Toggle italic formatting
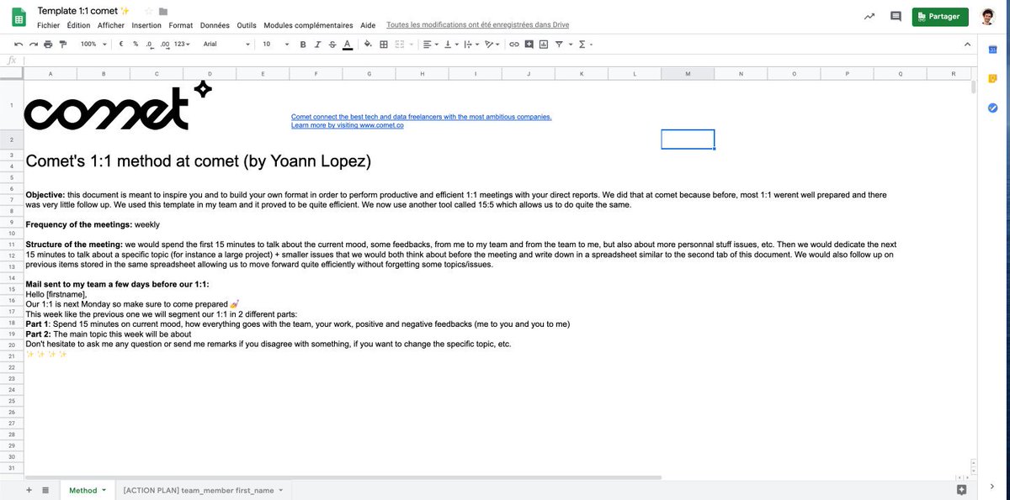 (317, 45)
